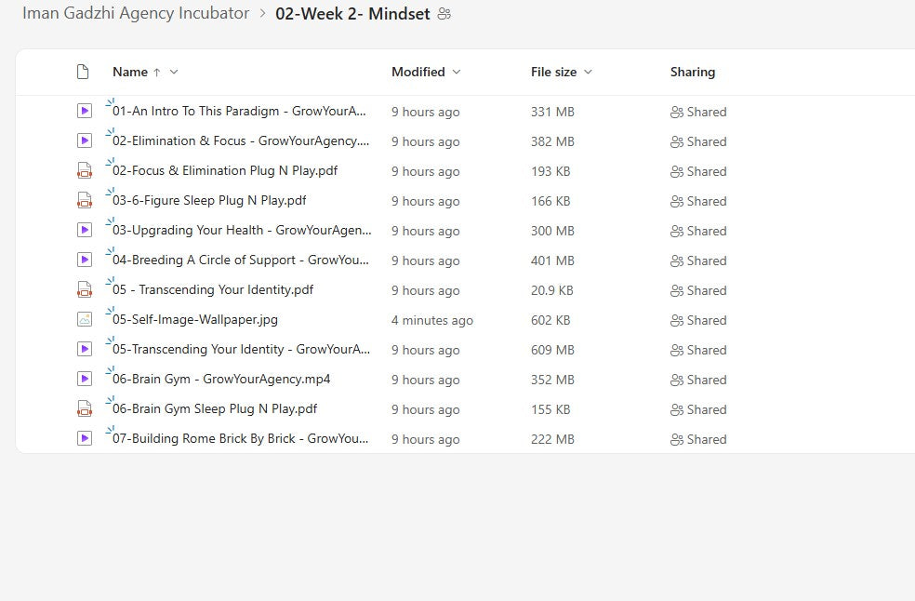
Task: Click the video icon for 07-Building Rome Brick By Brick
Action: (85, 438)
